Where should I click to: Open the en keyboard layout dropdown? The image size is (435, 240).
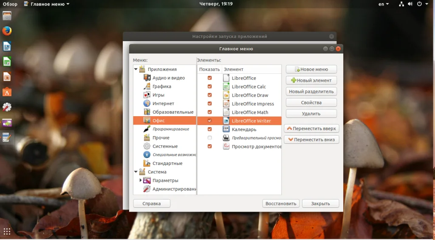point(384,4)
